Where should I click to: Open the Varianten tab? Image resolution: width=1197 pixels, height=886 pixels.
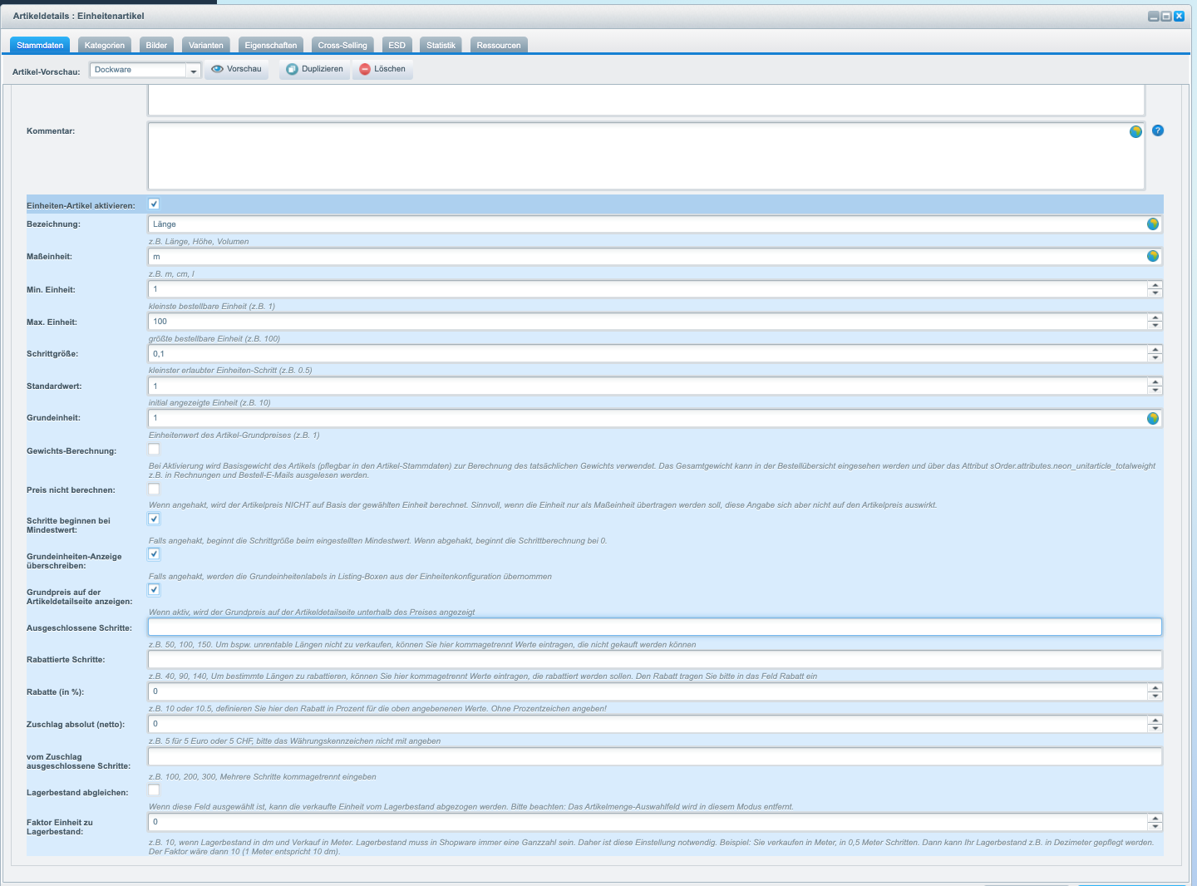(x=206, y=45)
